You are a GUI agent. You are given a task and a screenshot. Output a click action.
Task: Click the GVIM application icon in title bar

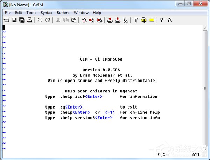click(x=5, y=5)
